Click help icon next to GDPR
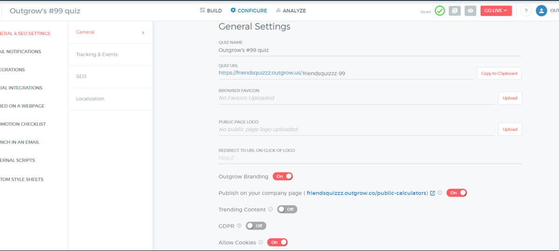The image size is (559, 251). [x=239, y=226]
